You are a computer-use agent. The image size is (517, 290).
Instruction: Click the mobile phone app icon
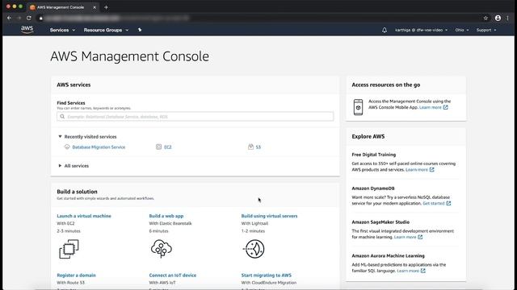point(358,107)
